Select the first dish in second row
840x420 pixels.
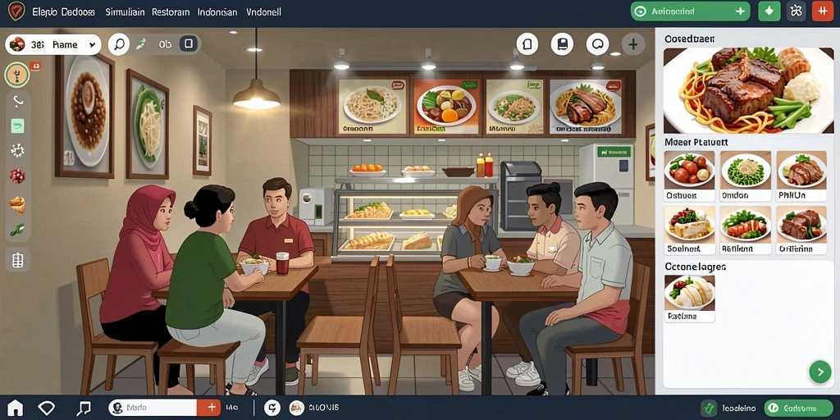tap(689, 231)
